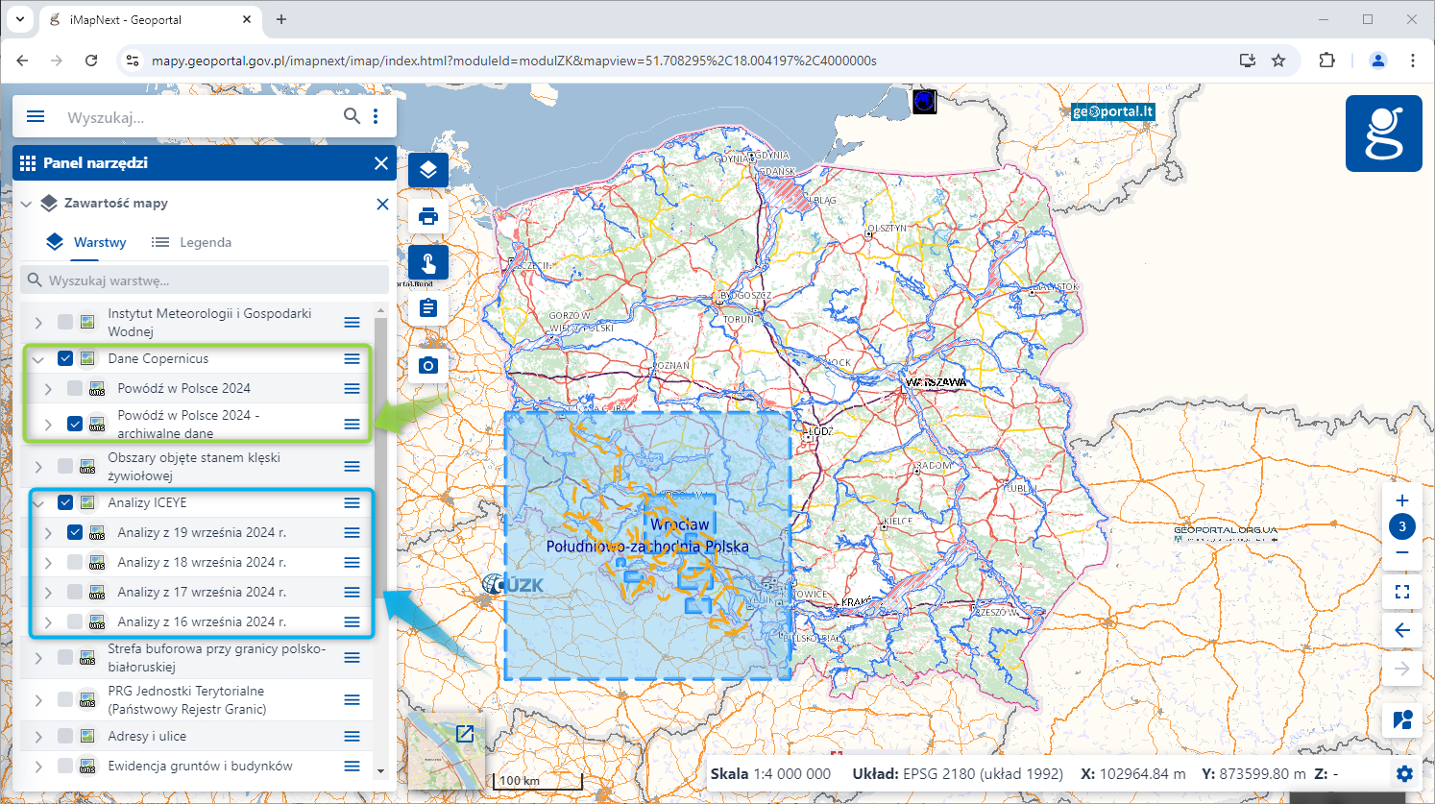Uncheck Analizy z 19 września 2024 r.
Screen dimensions: 1435x804
[75, 532]
